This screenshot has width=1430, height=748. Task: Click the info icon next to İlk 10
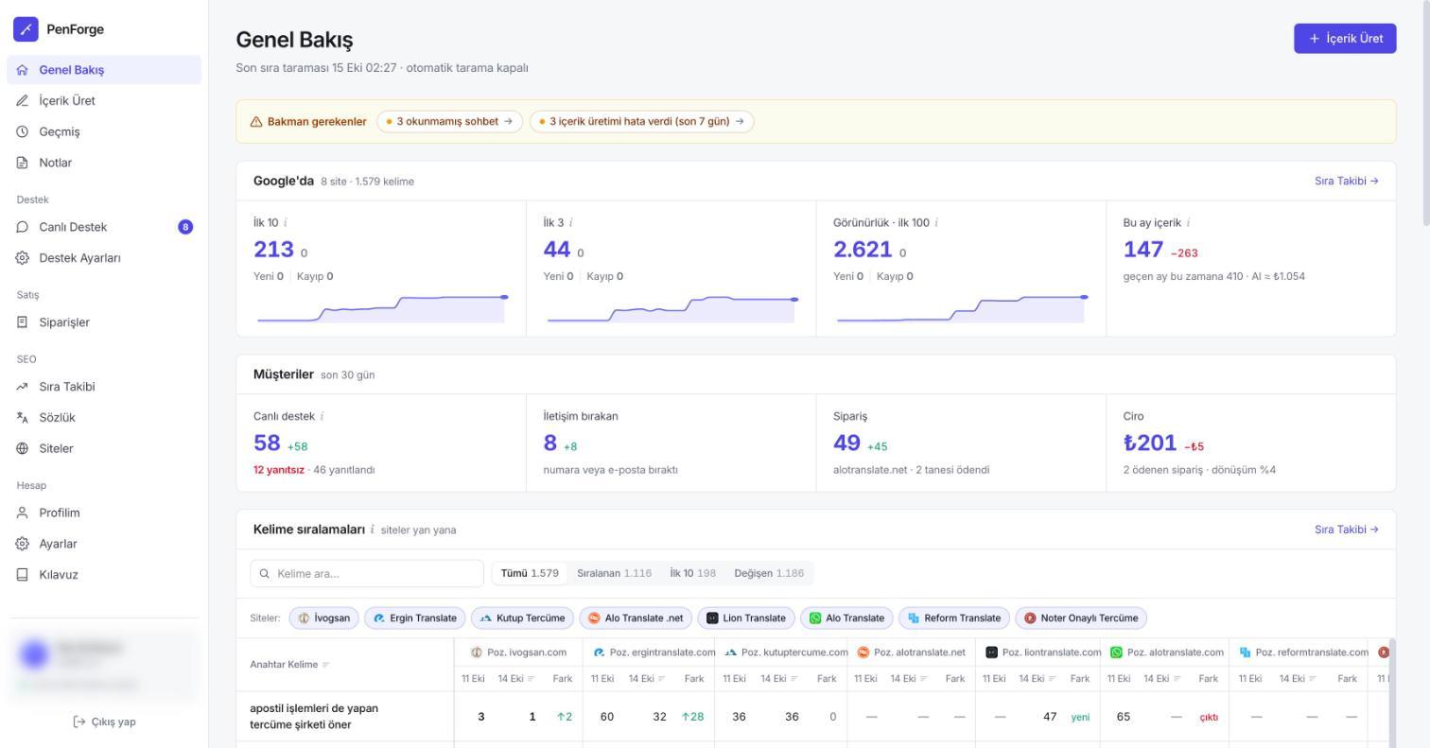286,223
